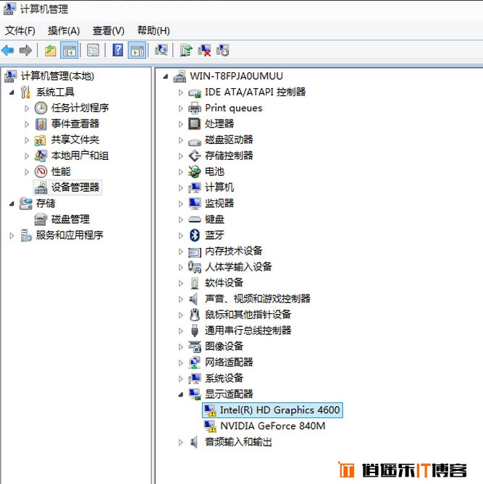Expand the 声音、视频和游戏控制器 node
Image resolution: width=483 pixels, height=484 pixels.
point(181,299)
